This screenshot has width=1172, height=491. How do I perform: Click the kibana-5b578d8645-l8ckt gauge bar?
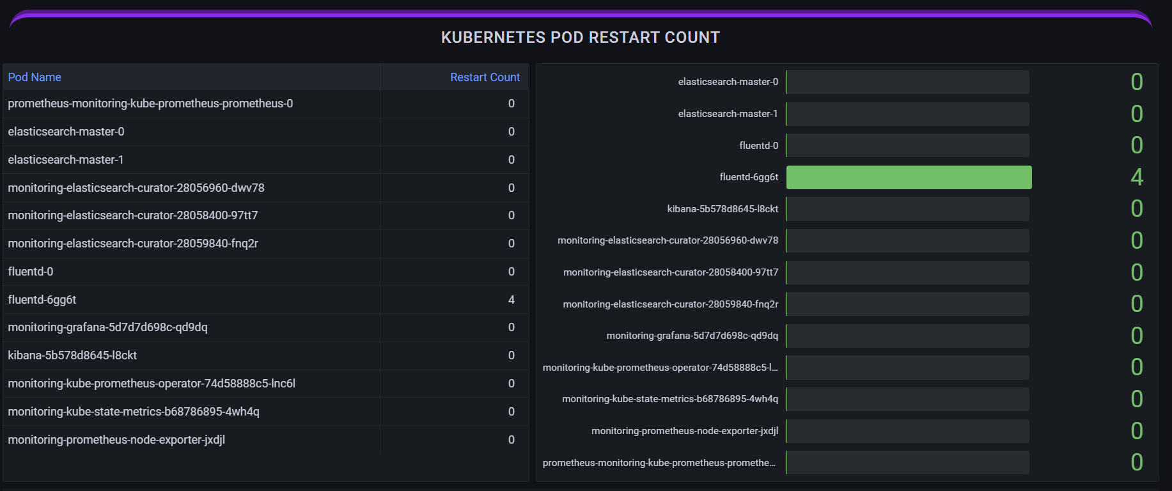(908, 209)
